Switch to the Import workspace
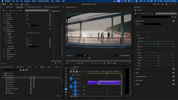The image size is (178, 100). click(x=17, y=4)
